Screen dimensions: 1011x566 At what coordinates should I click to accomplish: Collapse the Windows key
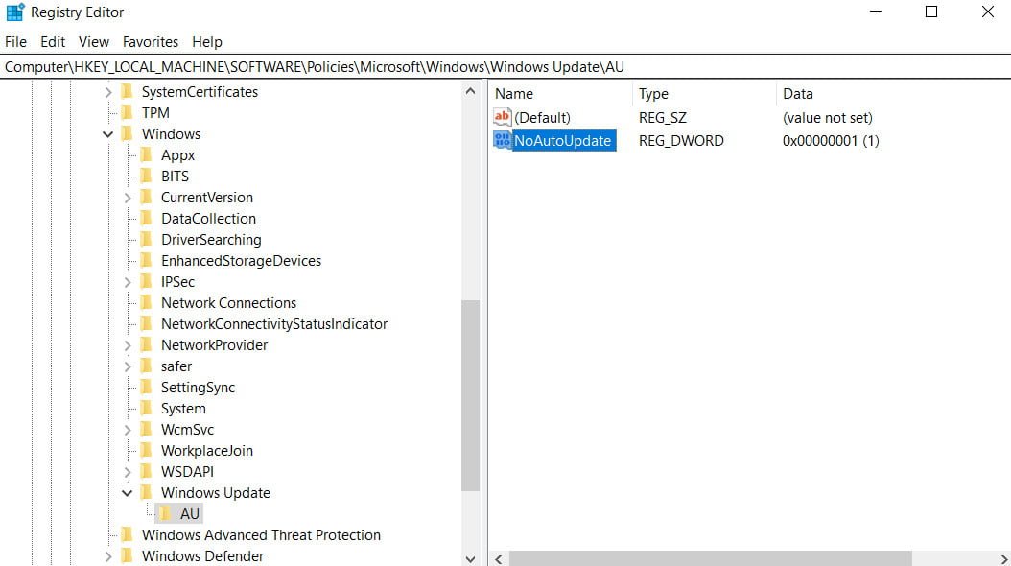click(x=107, y=134)
